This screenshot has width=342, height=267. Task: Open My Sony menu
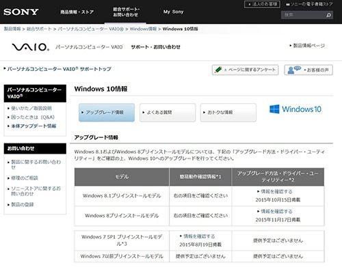(x=173, y=12)
